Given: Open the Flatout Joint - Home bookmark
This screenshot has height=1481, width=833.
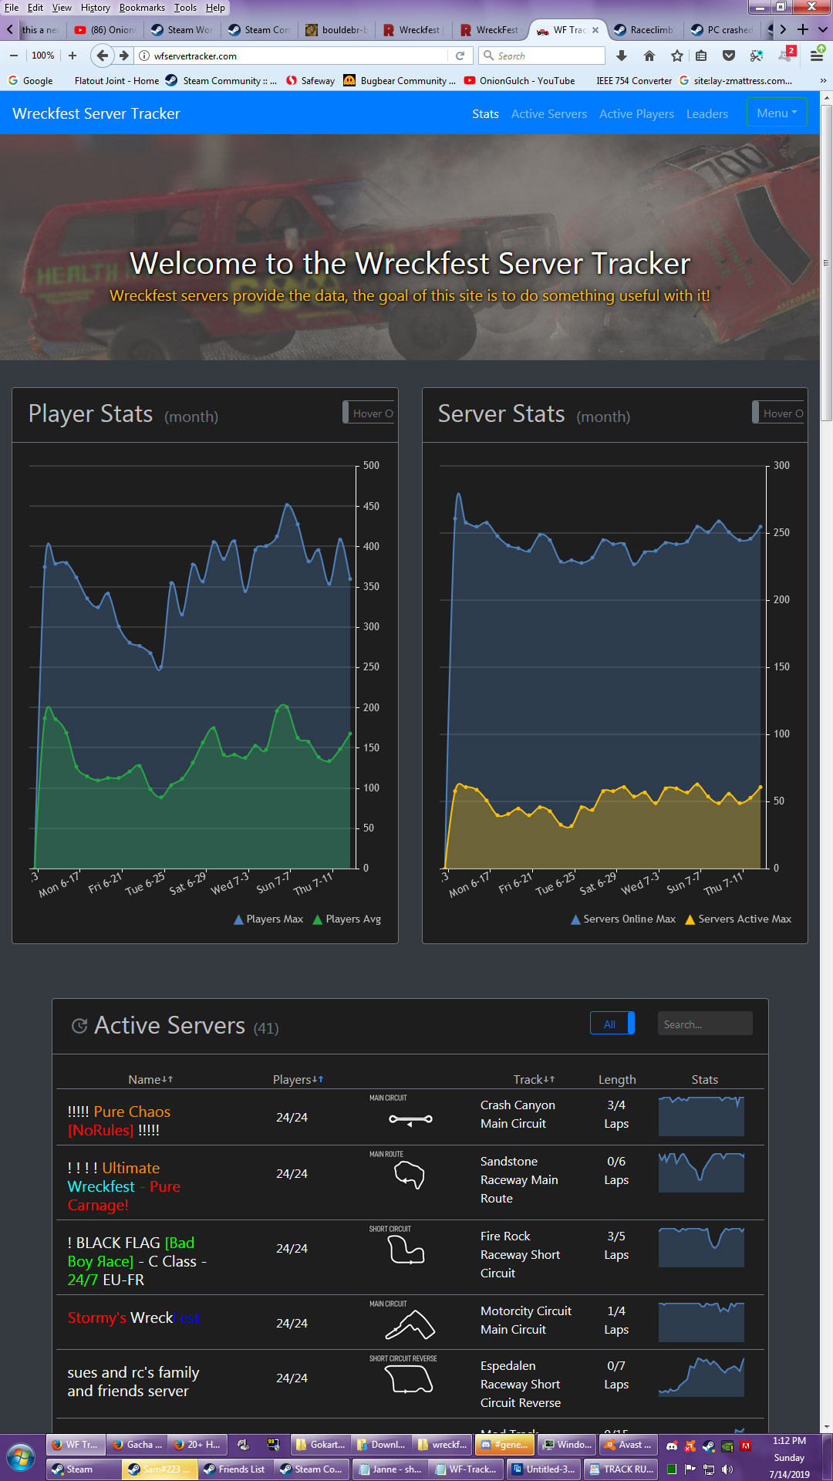Looking at the screenshot, I should tap(116, 80).
